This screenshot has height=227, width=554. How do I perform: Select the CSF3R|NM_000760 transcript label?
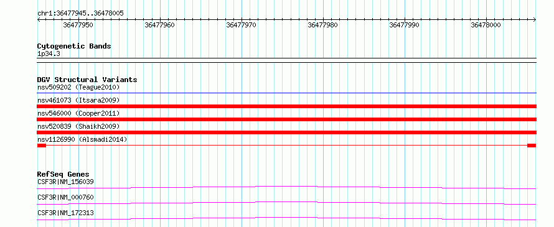point(65,197)
